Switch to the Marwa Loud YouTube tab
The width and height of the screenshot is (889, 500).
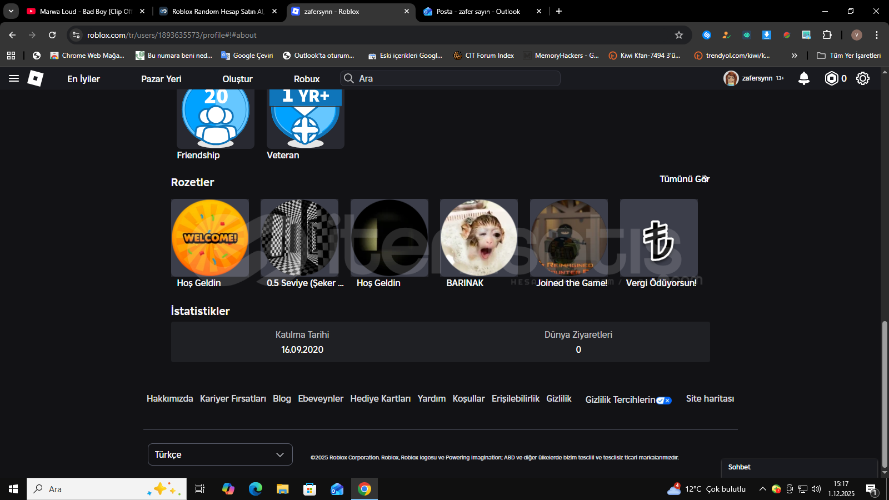click(x=86, y=11)
